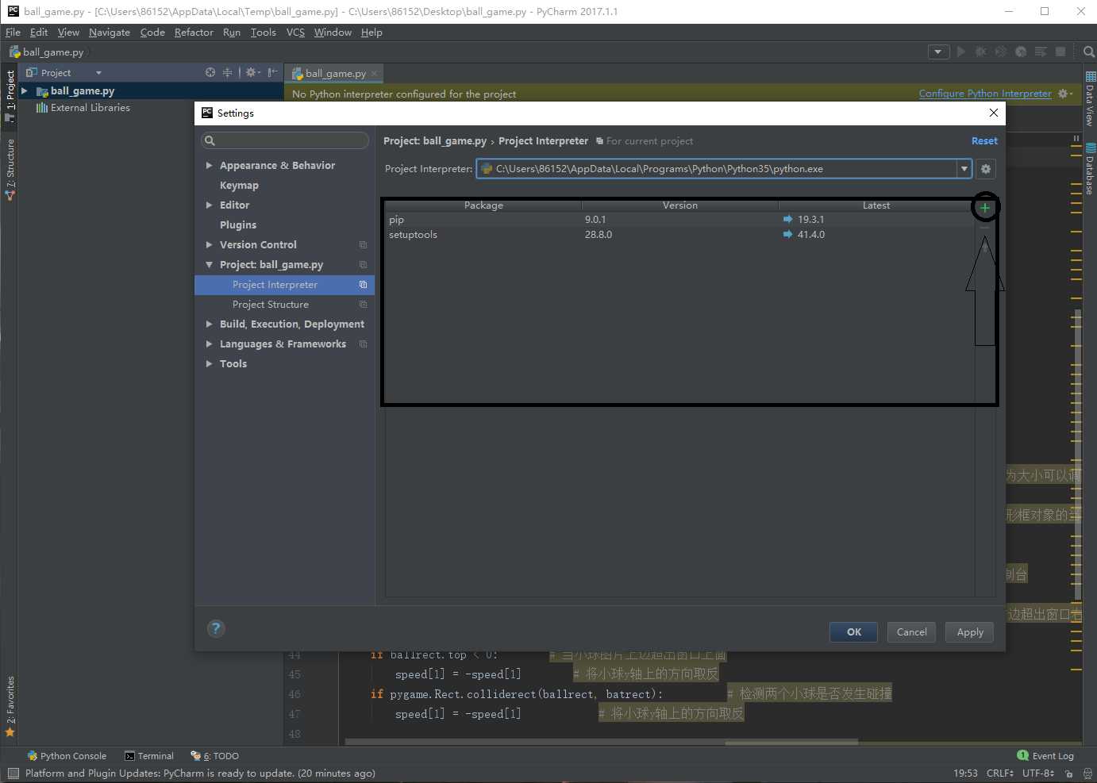Click the Apply button in Settings

tap(970, 632)
